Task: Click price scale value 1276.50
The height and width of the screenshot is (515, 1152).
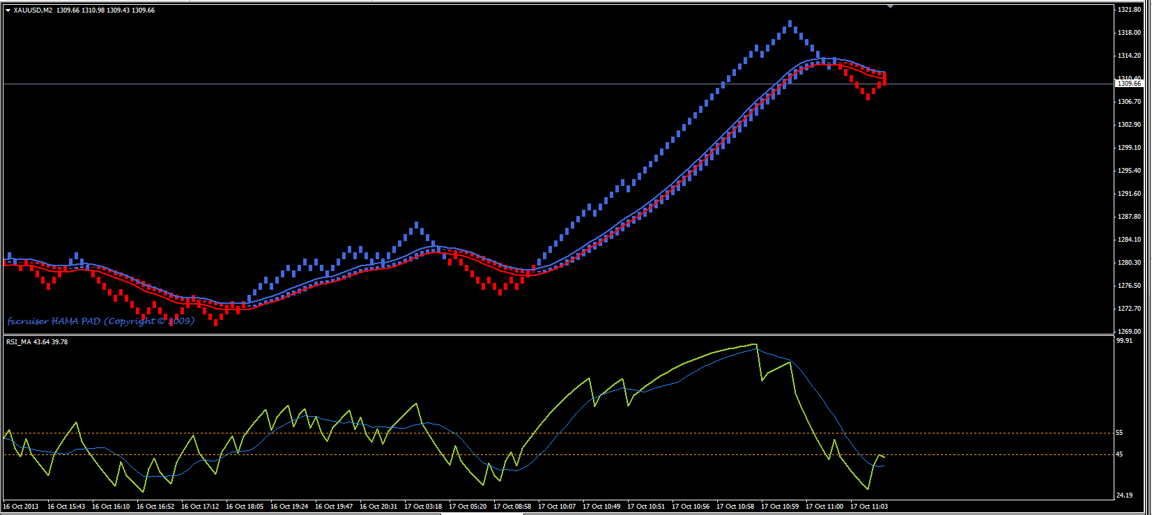Action: (x=1129, y=286)
